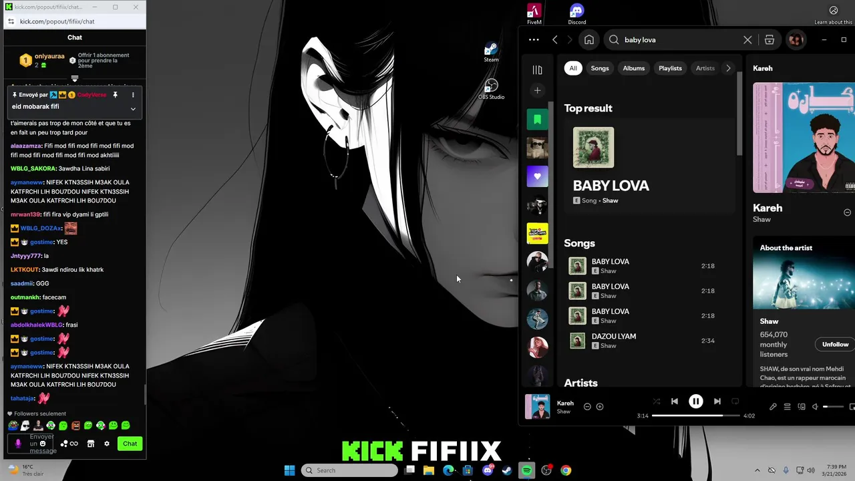855x481 pixels.
Task: Open Spotify user profile avatar
Action: tap(795, 39)
